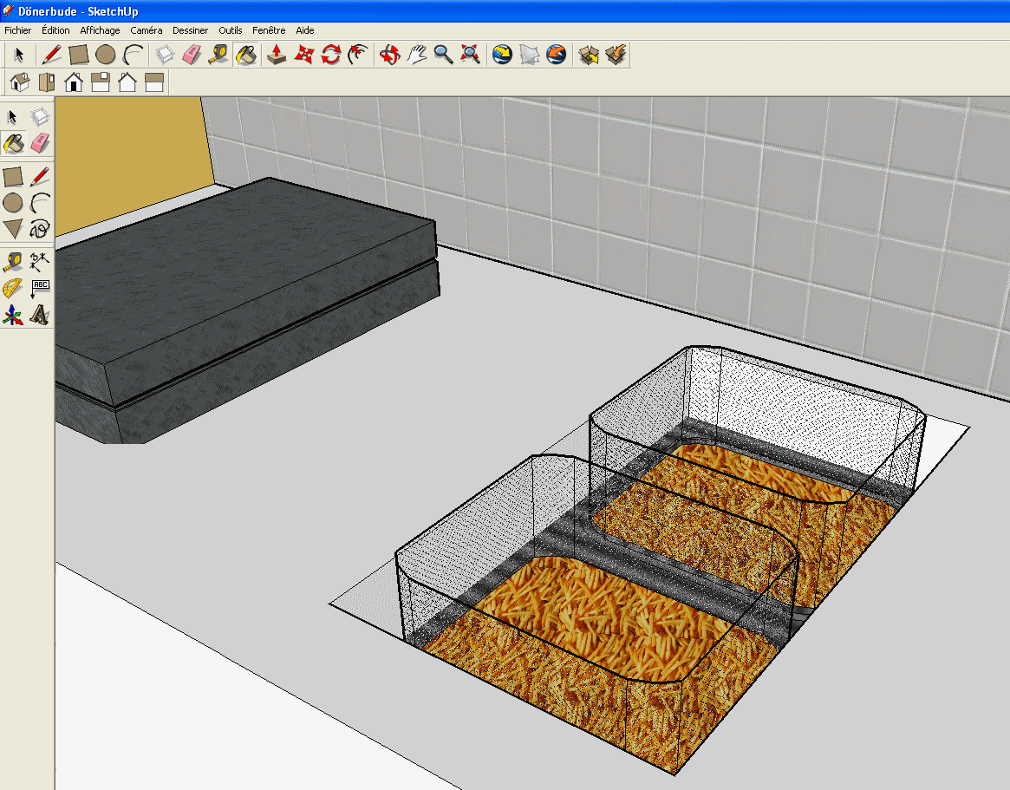Activate the Orbit camera tool
The image size is (1010, 790).
pyautogui.click(x=389, y=55)
